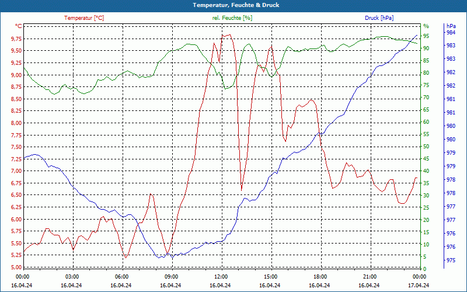
Task: Click the "6,25" temperature axis tick
Action: [17, 207]
